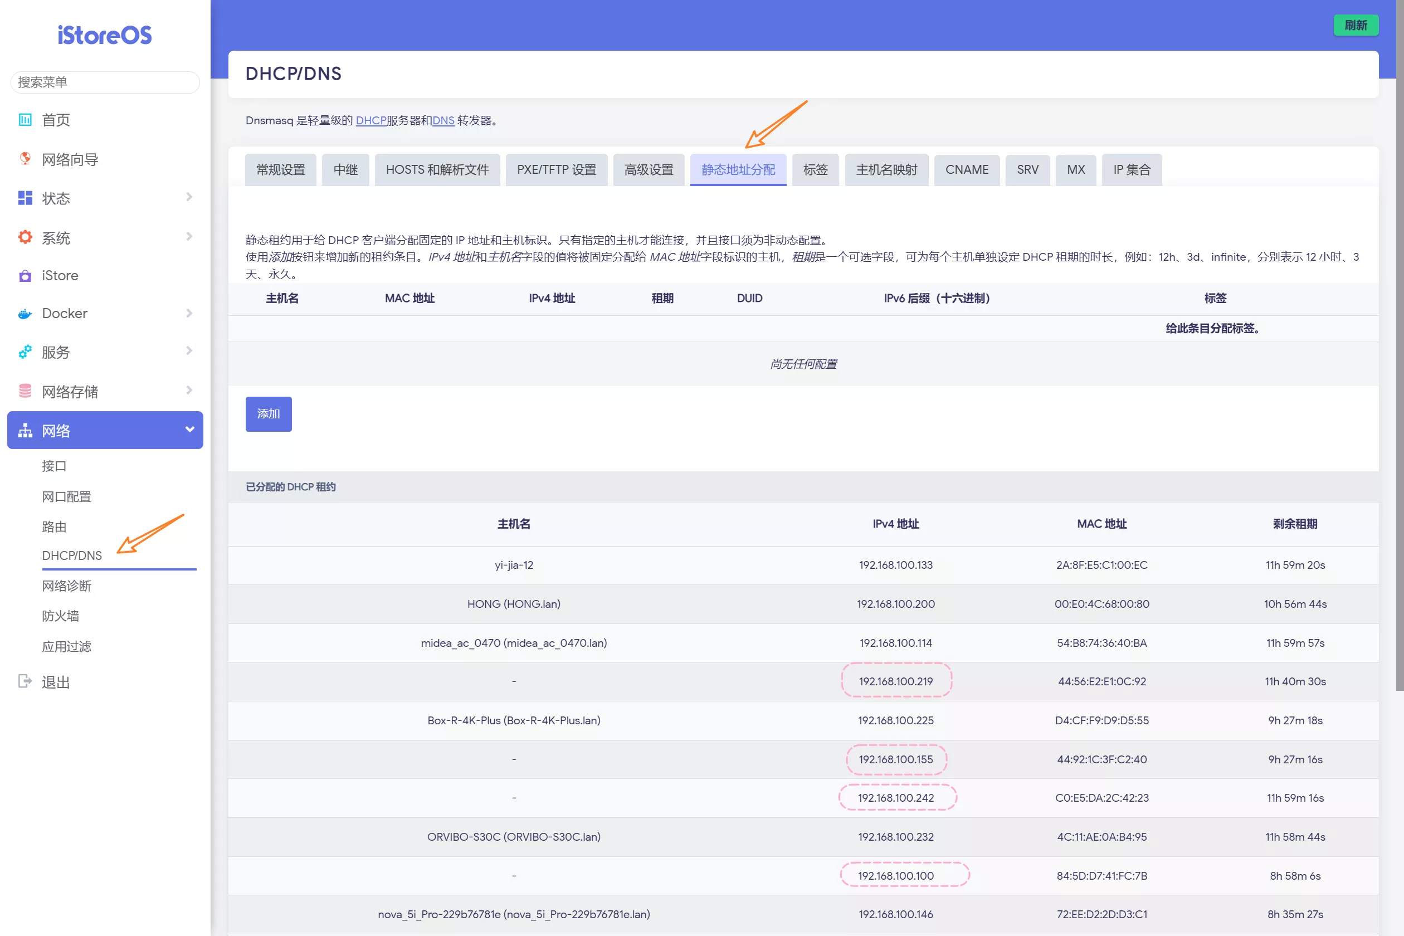1404x936 pixels.
Task: Open 防火墙 submenu item
Action: point(60,616)
